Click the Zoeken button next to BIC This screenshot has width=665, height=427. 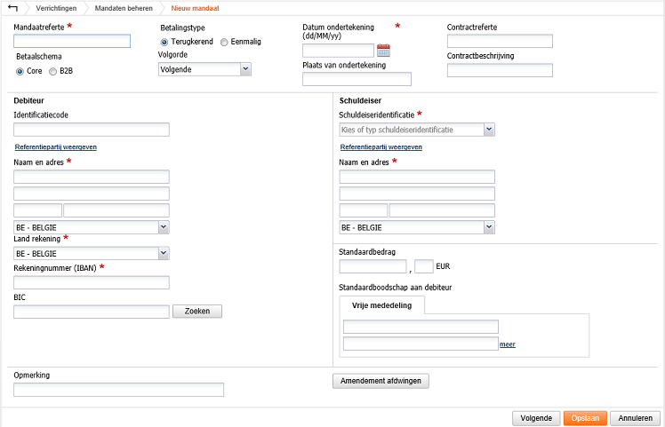197,312
